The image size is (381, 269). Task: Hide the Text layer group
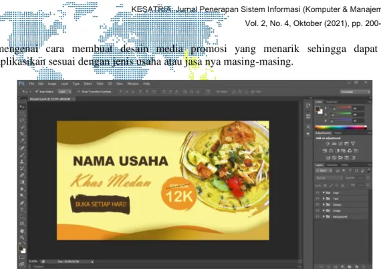(x=317, y=199)
